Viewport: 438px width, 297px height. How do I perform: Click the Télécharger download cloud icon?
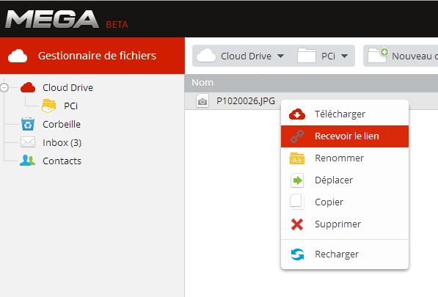(297, 114)
